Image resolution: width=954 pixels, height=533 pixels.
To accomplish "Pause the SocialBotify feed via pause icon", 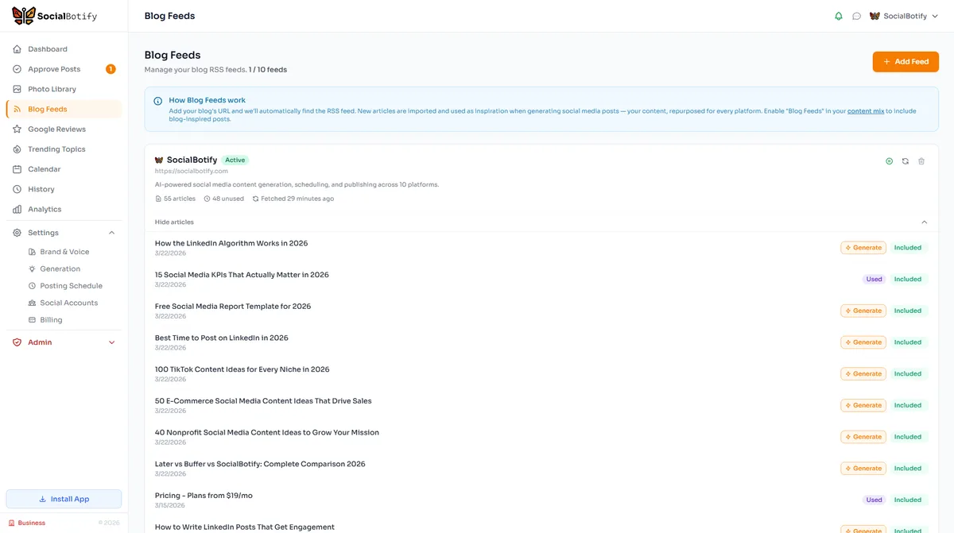I will pos(889,160).
